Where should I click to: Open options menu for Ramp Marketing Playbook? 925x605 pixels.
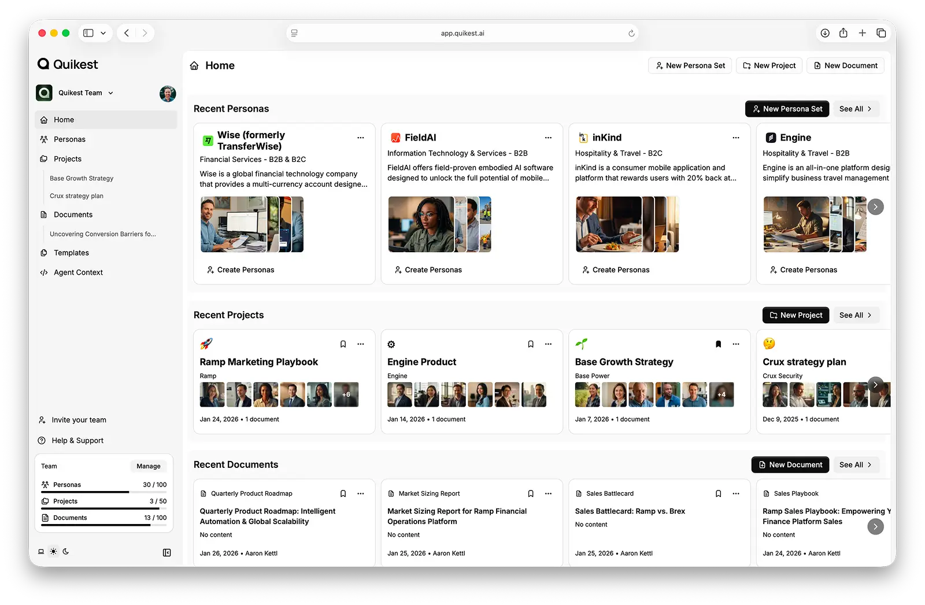(361, 344)
